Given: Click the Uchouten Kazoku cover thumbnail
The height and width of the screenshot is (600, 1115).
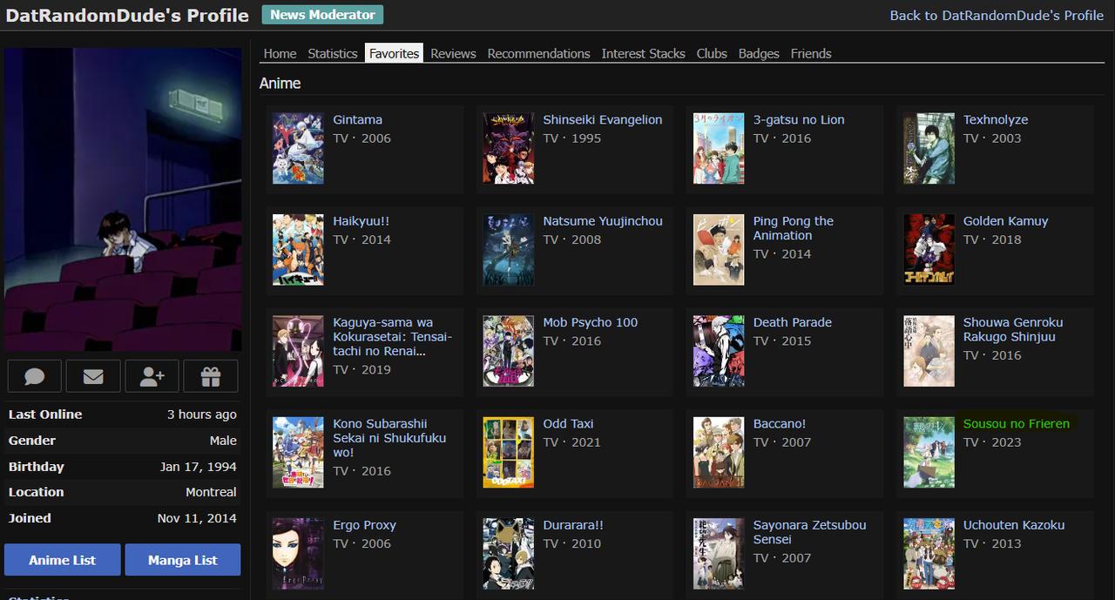Looking at the screenshot, I should [x=929, y=554].
